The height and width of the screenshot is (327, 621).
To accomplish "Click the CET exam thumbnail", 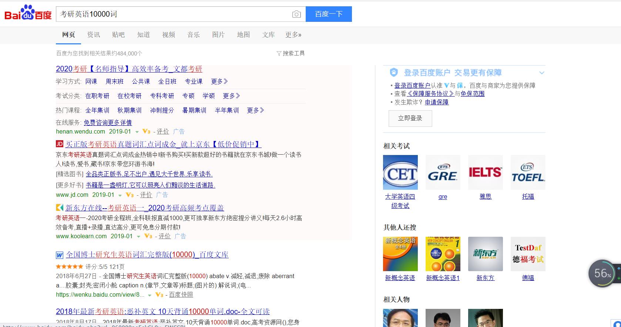I will [400, 172].
